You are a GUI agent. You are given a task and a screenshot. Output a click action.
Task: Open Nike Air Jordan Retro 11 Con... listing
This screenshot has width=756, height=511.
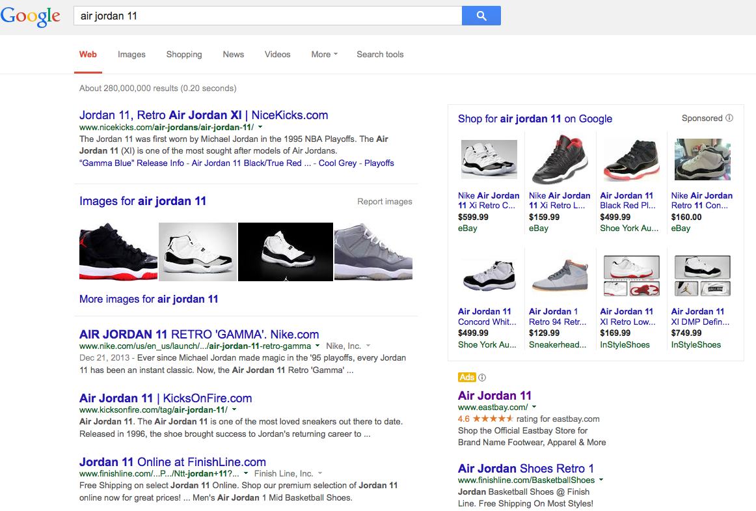pos(701,200)
